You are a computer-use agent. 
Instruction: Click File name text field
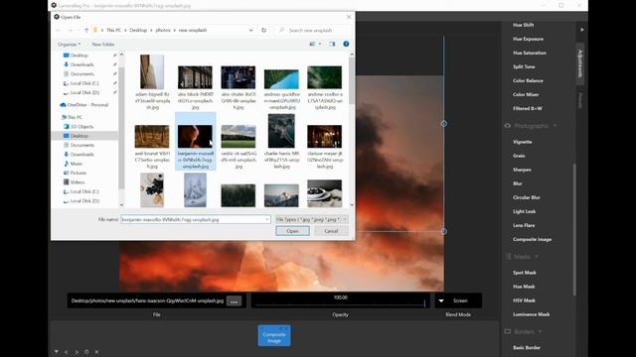click(196, 219)
